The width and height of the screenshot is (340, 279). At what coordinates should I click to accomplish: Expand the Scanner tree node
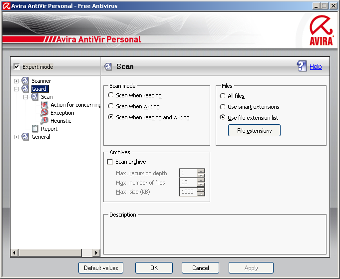(x=16, y=81)
